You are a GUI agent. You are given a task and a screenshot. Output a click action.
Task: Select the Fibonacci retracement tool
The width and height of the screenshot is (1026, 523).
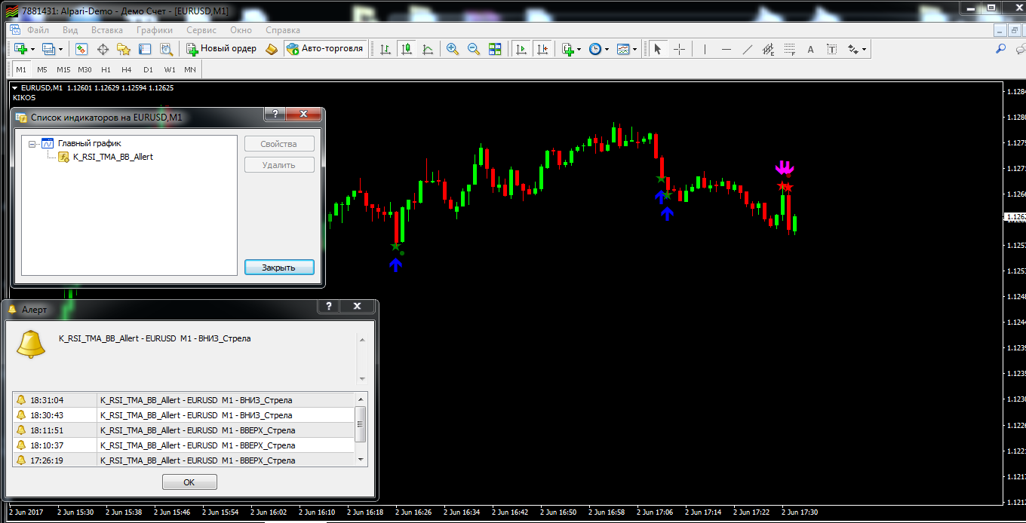pos(789,49)
